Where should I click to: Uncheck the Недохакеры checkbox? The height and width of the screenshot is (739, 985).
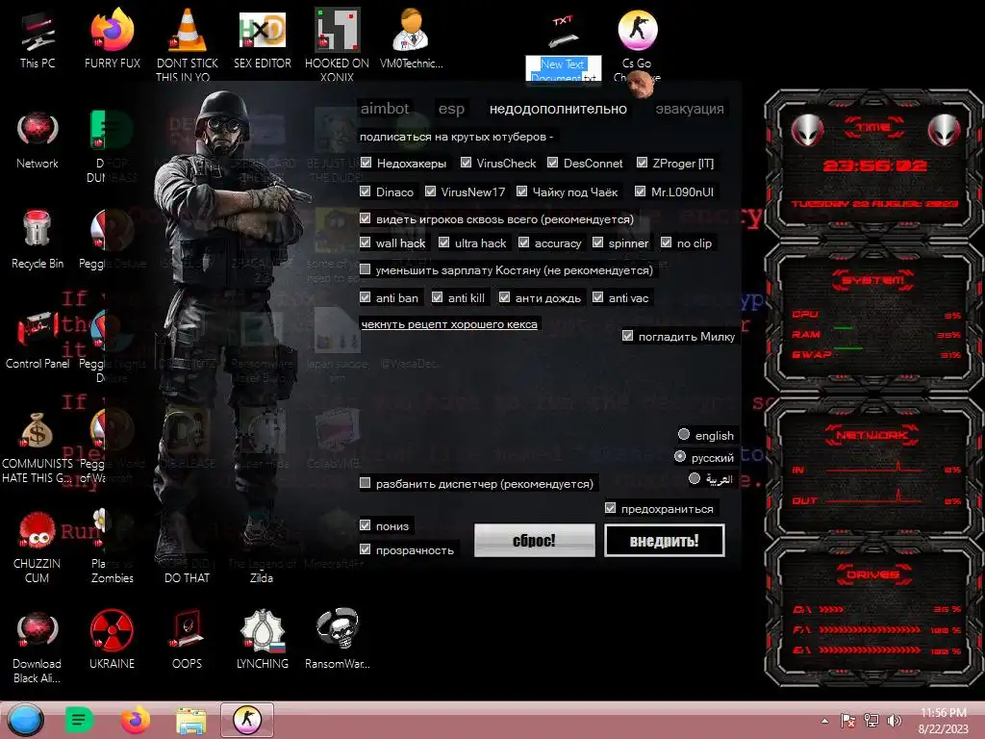click(366, 163)
